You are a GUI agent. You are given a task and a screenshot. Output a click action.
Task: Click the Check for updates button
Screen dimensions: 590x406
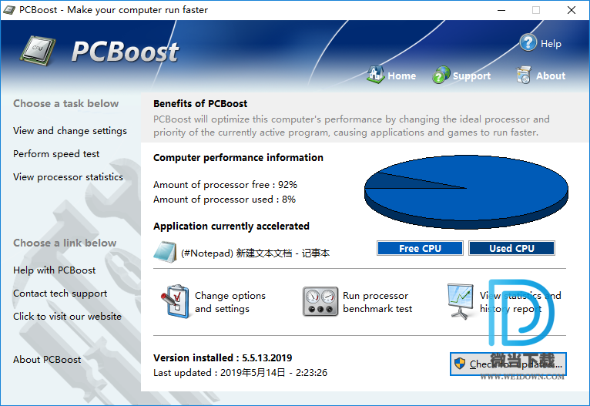pyautogui.click(x=508, y=364)
